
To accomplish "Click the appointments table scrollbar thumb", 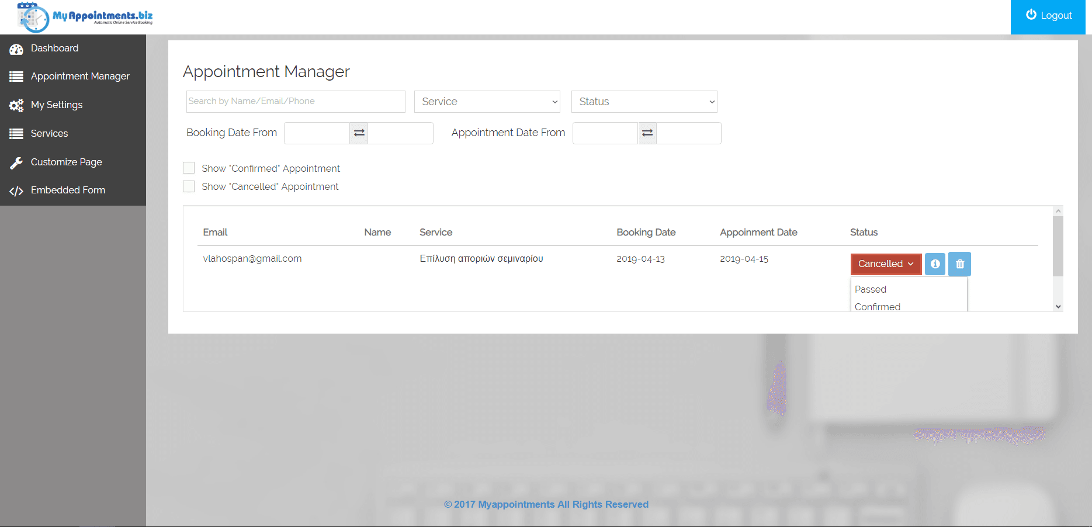I will click(1058, 246).
